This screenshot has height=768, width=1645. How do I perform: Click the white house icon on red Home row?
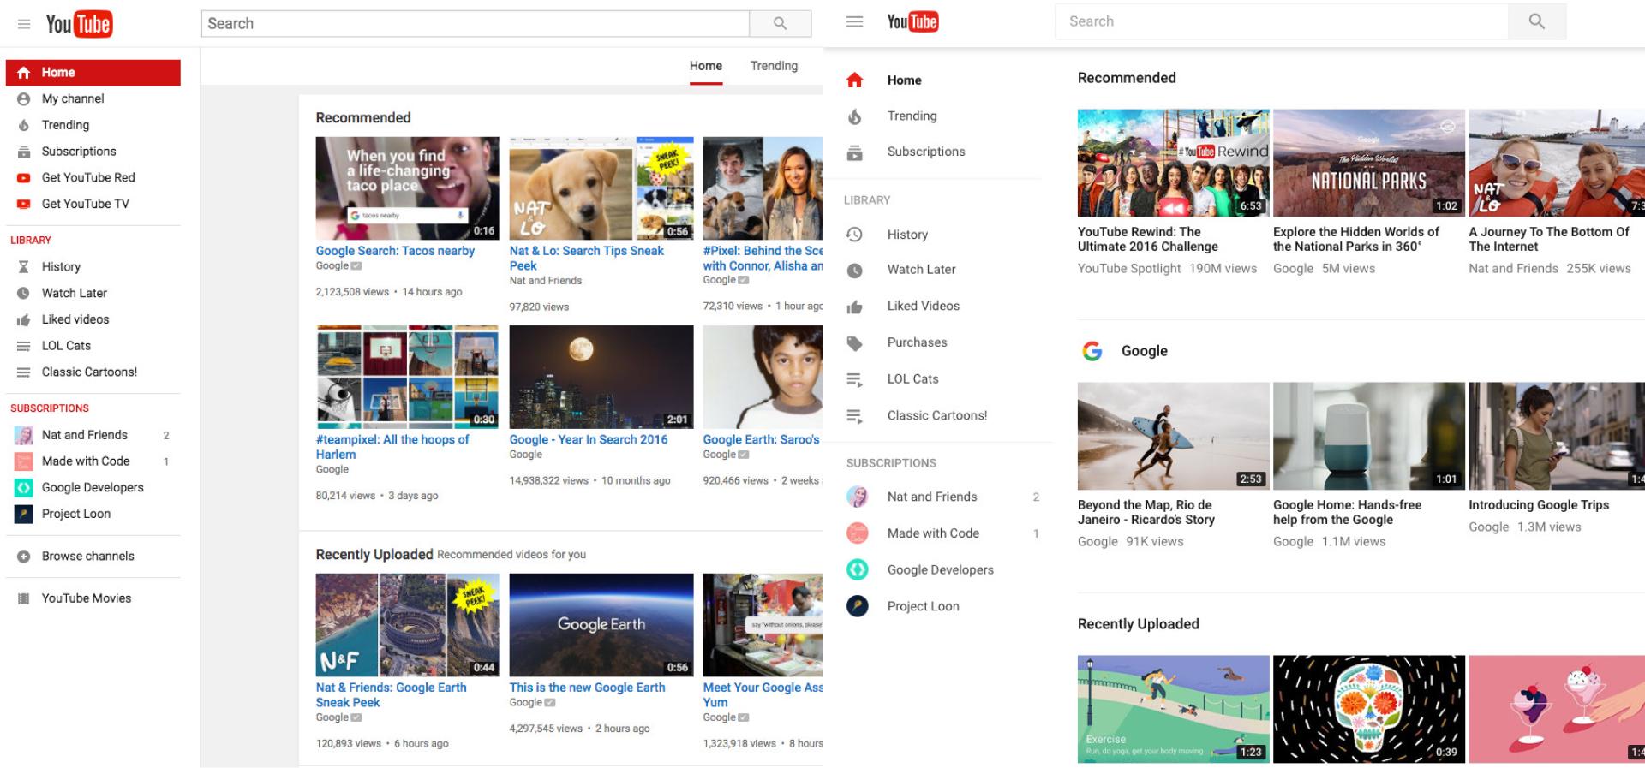click(x=24, y=73)
